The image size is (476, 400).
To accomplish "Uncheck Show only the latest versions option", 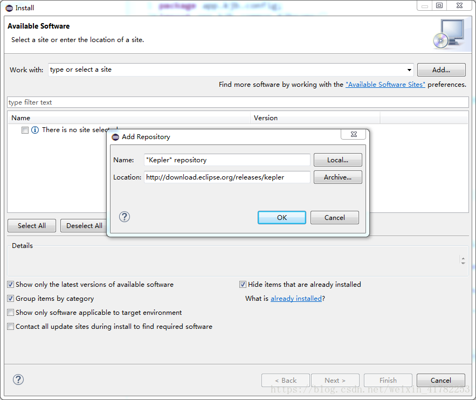I will (11, 285).
